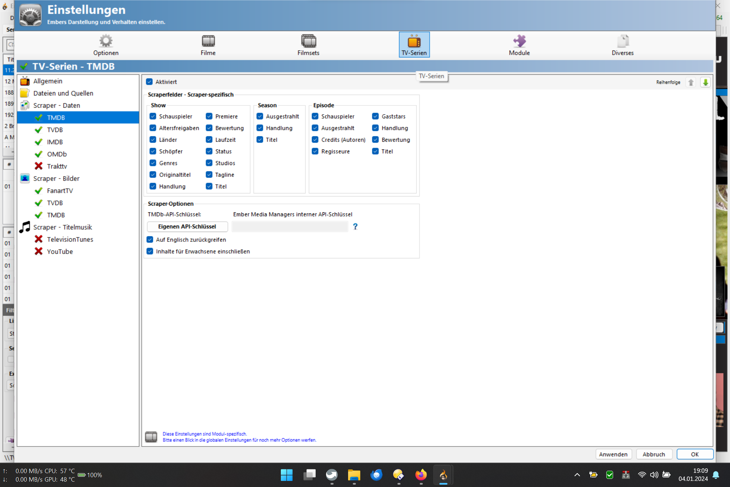Open the Module settings tab
The image size is (730, 487).
coord(519,45)
